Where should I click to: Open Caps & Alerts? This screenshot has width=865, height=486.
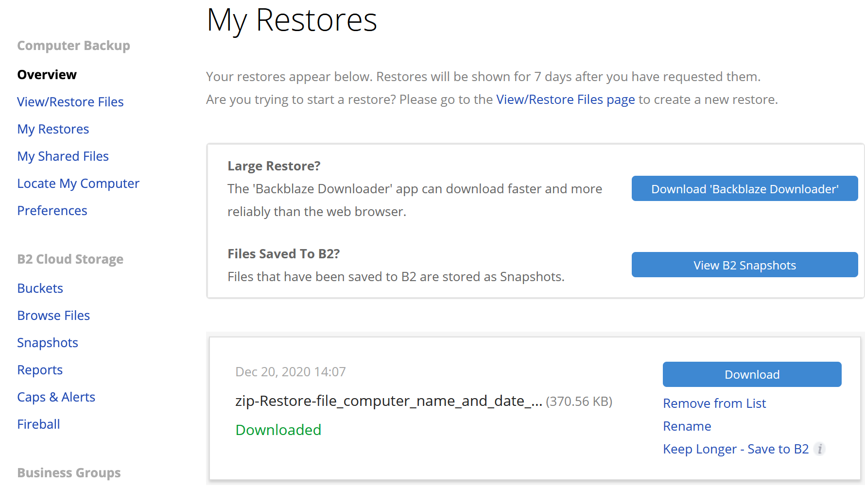[56, 397]
